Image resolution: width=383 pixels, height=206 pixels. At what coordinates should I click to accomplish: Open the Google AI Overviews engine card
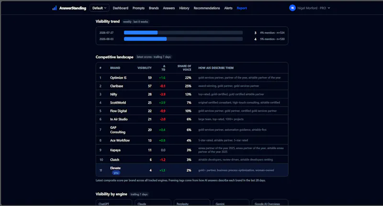(270, 203)
